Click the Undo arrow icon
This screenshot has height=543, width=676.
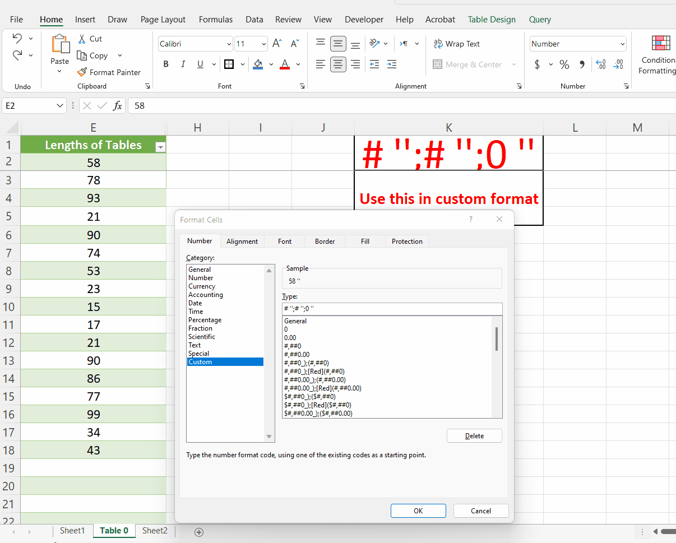pyautogui.click(x=17, y=38)
